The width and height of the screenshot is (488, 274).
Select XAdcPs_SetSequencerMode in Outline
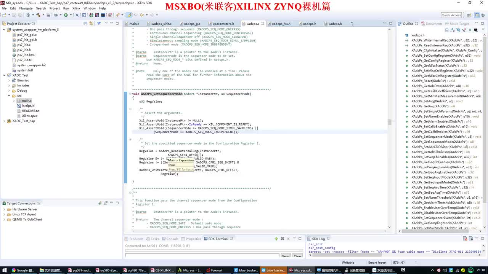446,137
